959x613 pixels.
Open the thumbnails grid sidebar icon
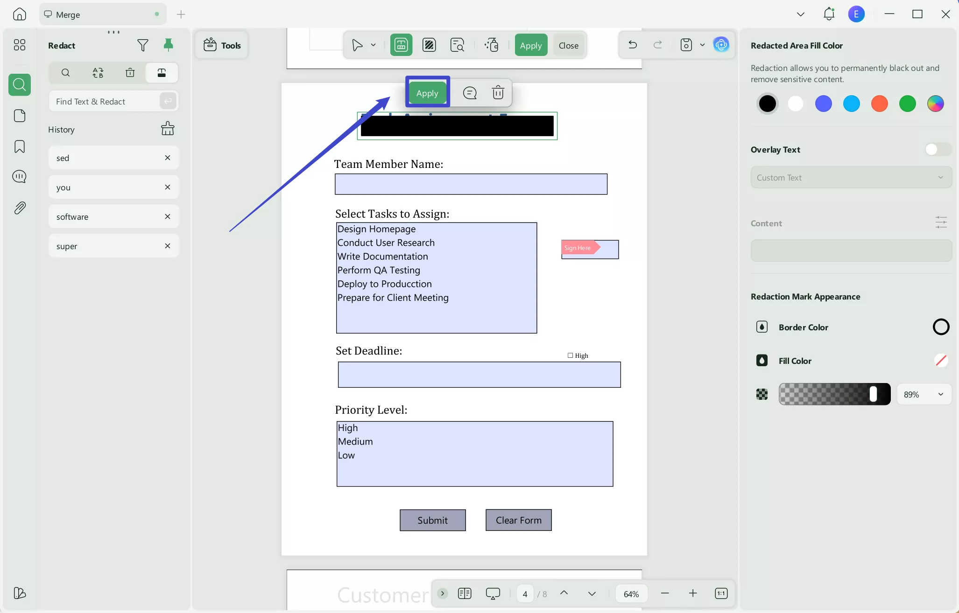coord(20,45)
